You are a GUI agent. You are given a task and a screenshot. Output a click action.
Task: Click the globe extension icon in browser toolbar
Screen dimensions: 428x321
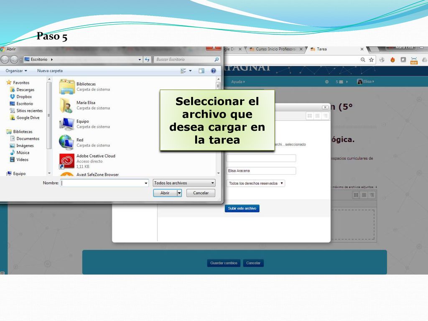tap(382, 60)
